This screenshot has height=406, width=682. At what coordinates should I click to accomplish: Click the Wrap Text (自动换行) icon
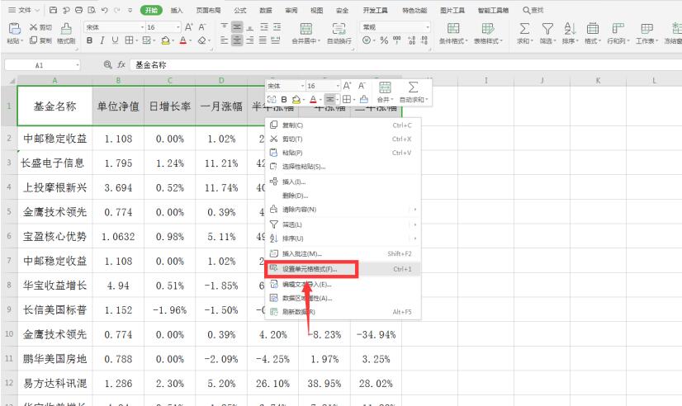339,29
